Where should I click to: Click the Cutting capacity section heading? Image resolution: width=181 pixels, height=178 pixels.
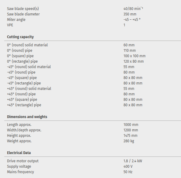pos(20,37)
